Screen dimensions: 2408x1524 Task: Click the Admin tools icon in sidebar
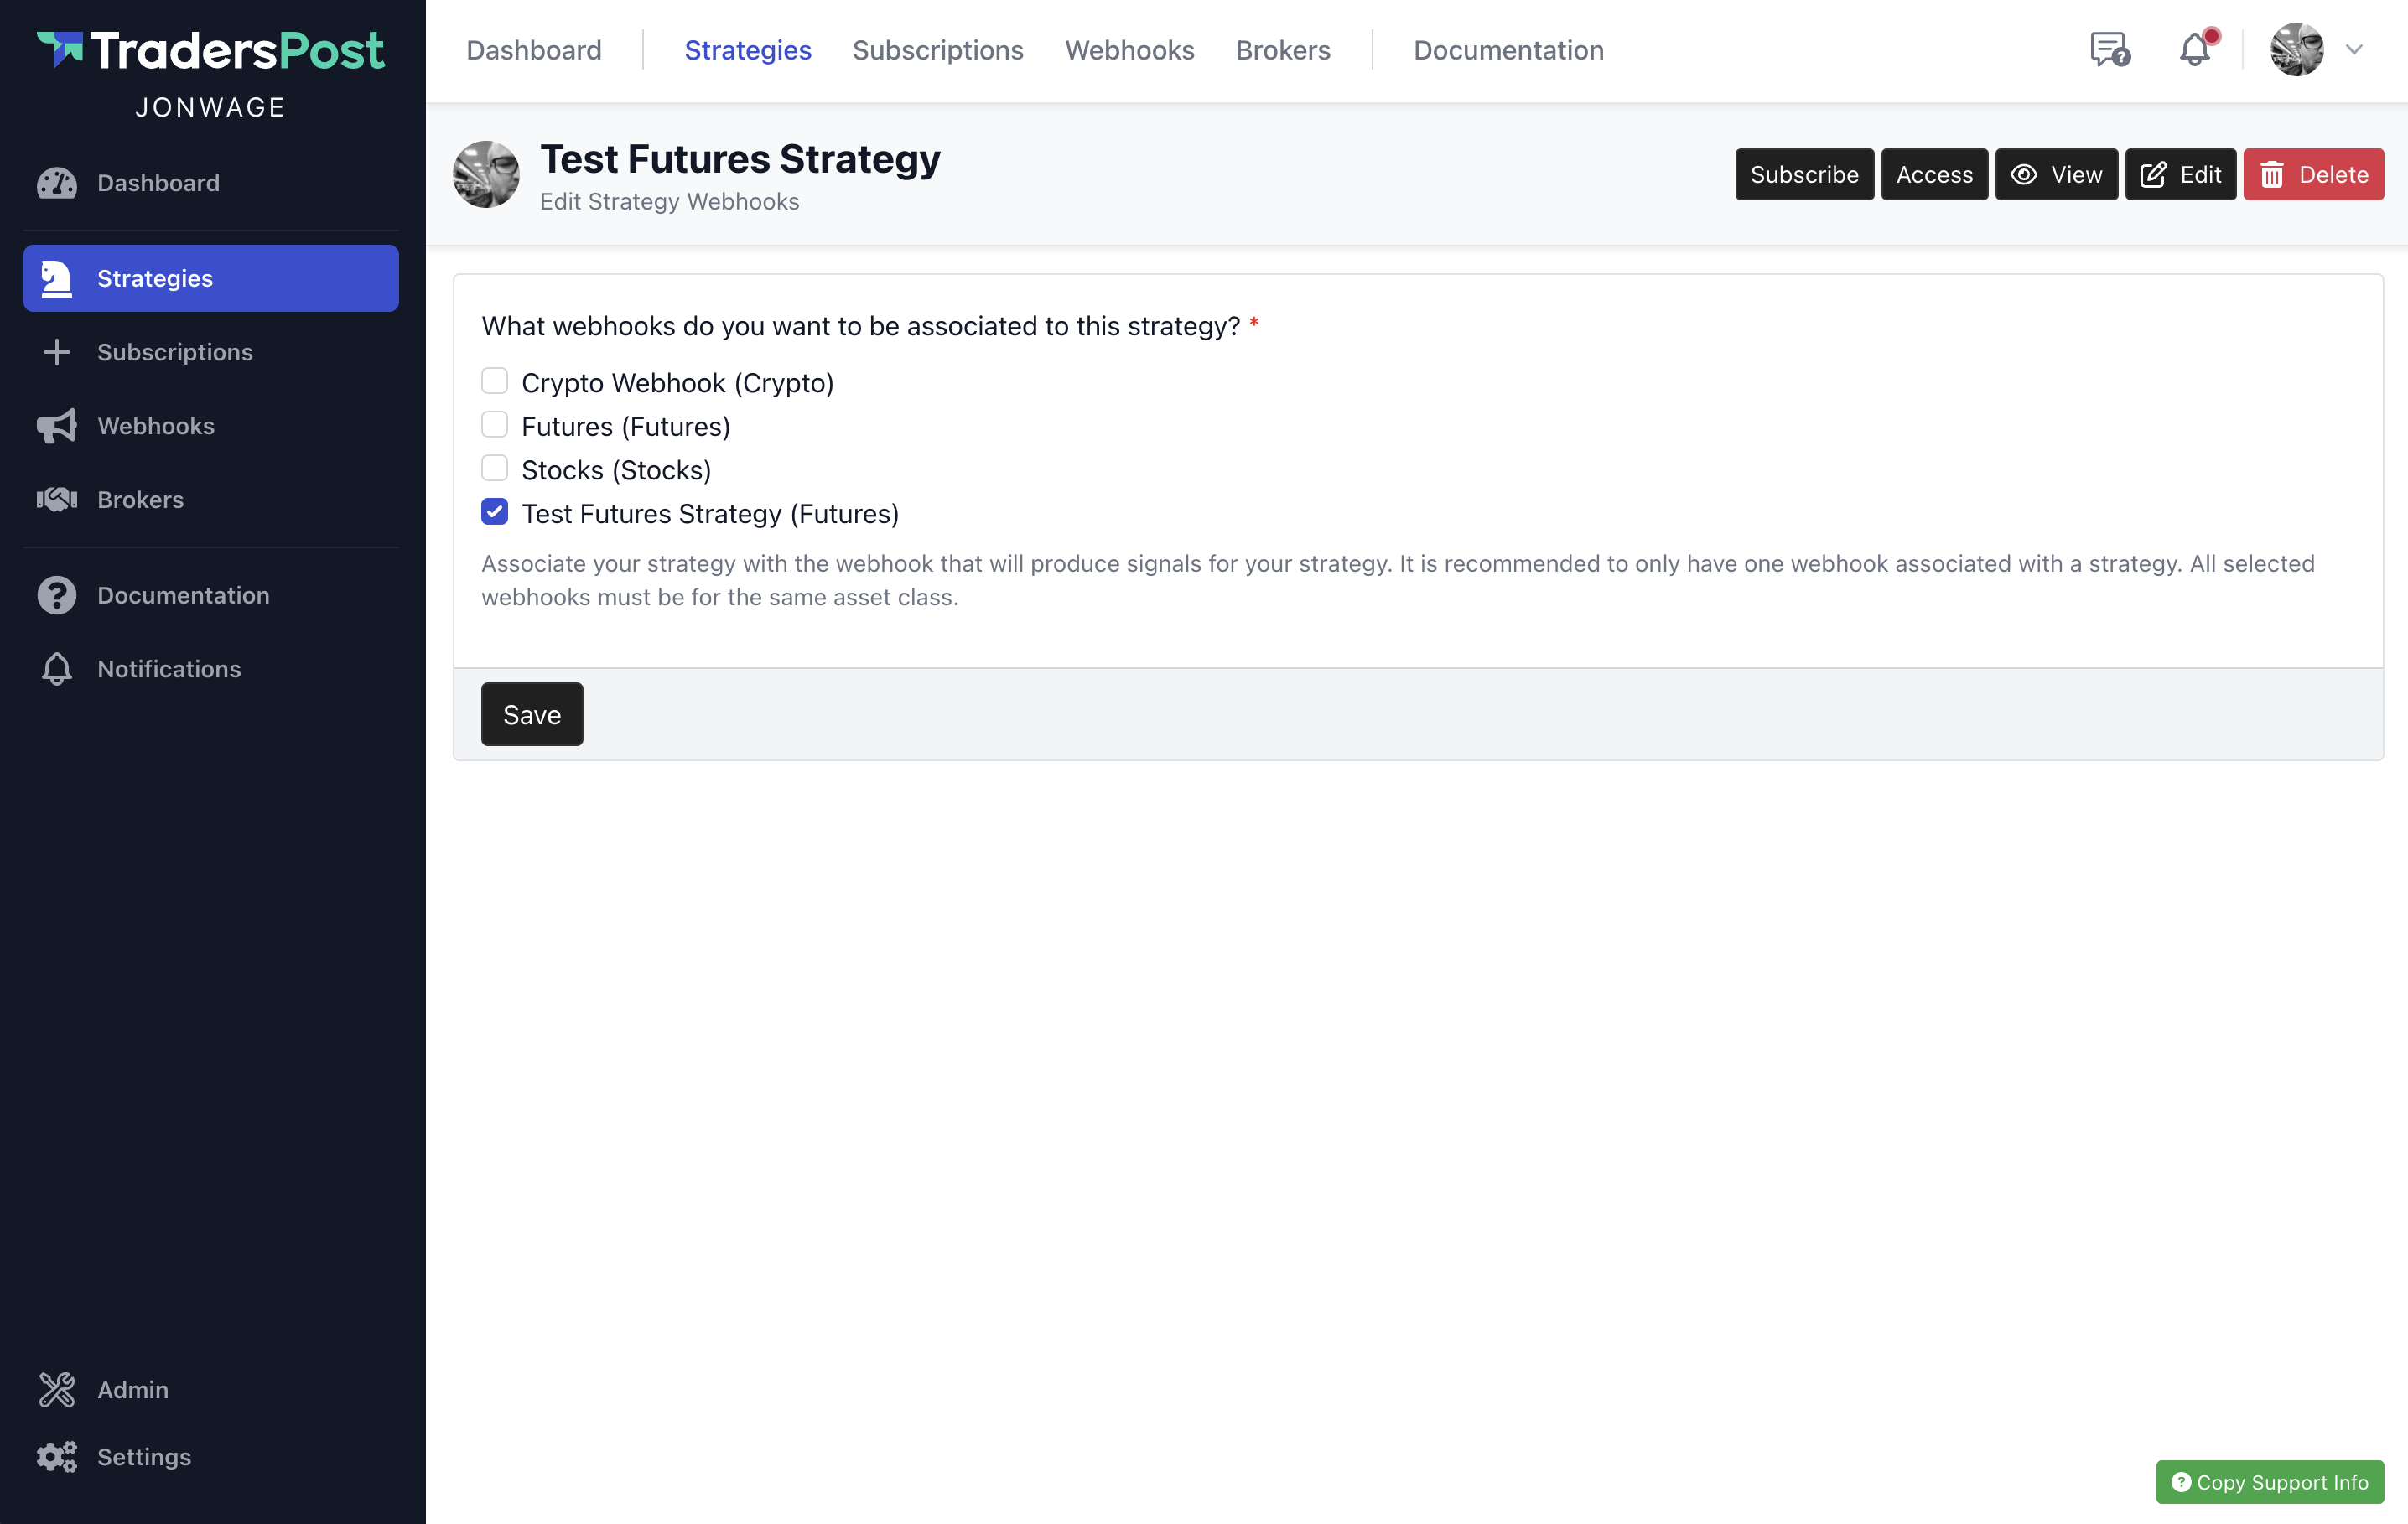(x=57, y=1389)
